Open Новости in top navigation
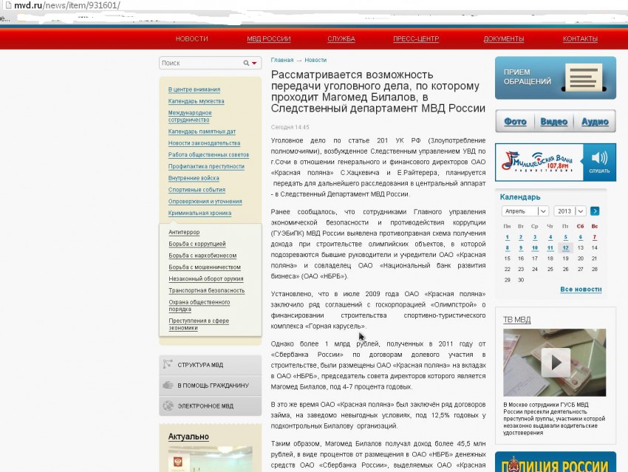628x472 pixels. tap(191, 39)
